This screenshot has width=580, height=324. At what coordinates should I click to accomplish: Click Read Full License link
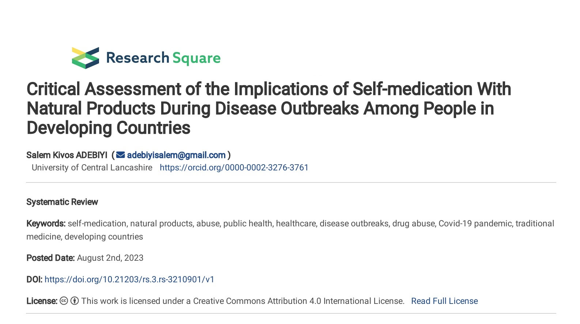[444, 301]
